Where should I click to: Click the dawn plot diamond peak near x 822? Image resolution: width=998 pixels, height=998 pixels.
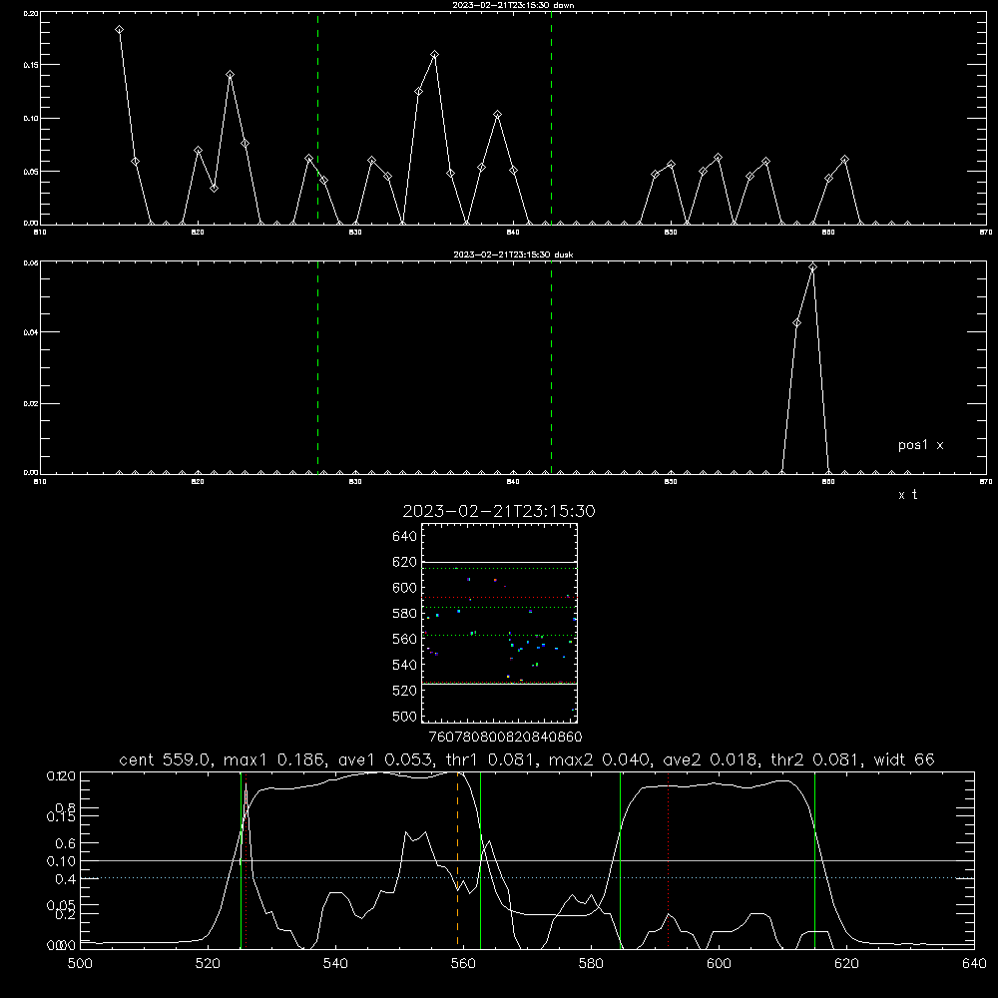coord(230,75)
